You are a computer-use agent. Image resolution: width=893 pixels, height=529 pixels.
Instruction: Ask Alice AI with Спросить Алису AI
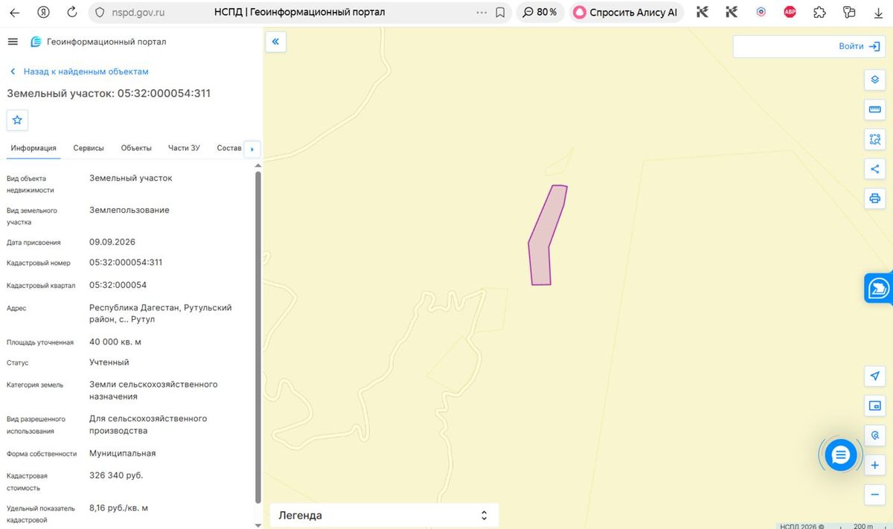626,12
